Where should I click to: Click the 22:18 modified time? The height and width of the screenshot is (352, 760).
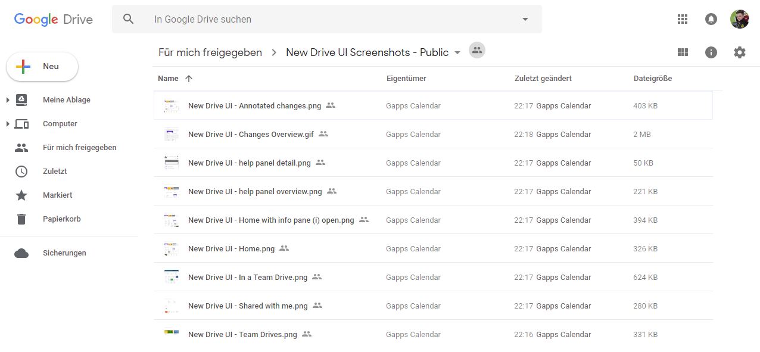523,134
